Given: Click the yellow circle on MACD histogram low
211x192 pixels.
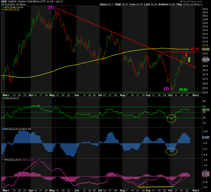Looking at the screenshot, I should [x=171, y=151].
